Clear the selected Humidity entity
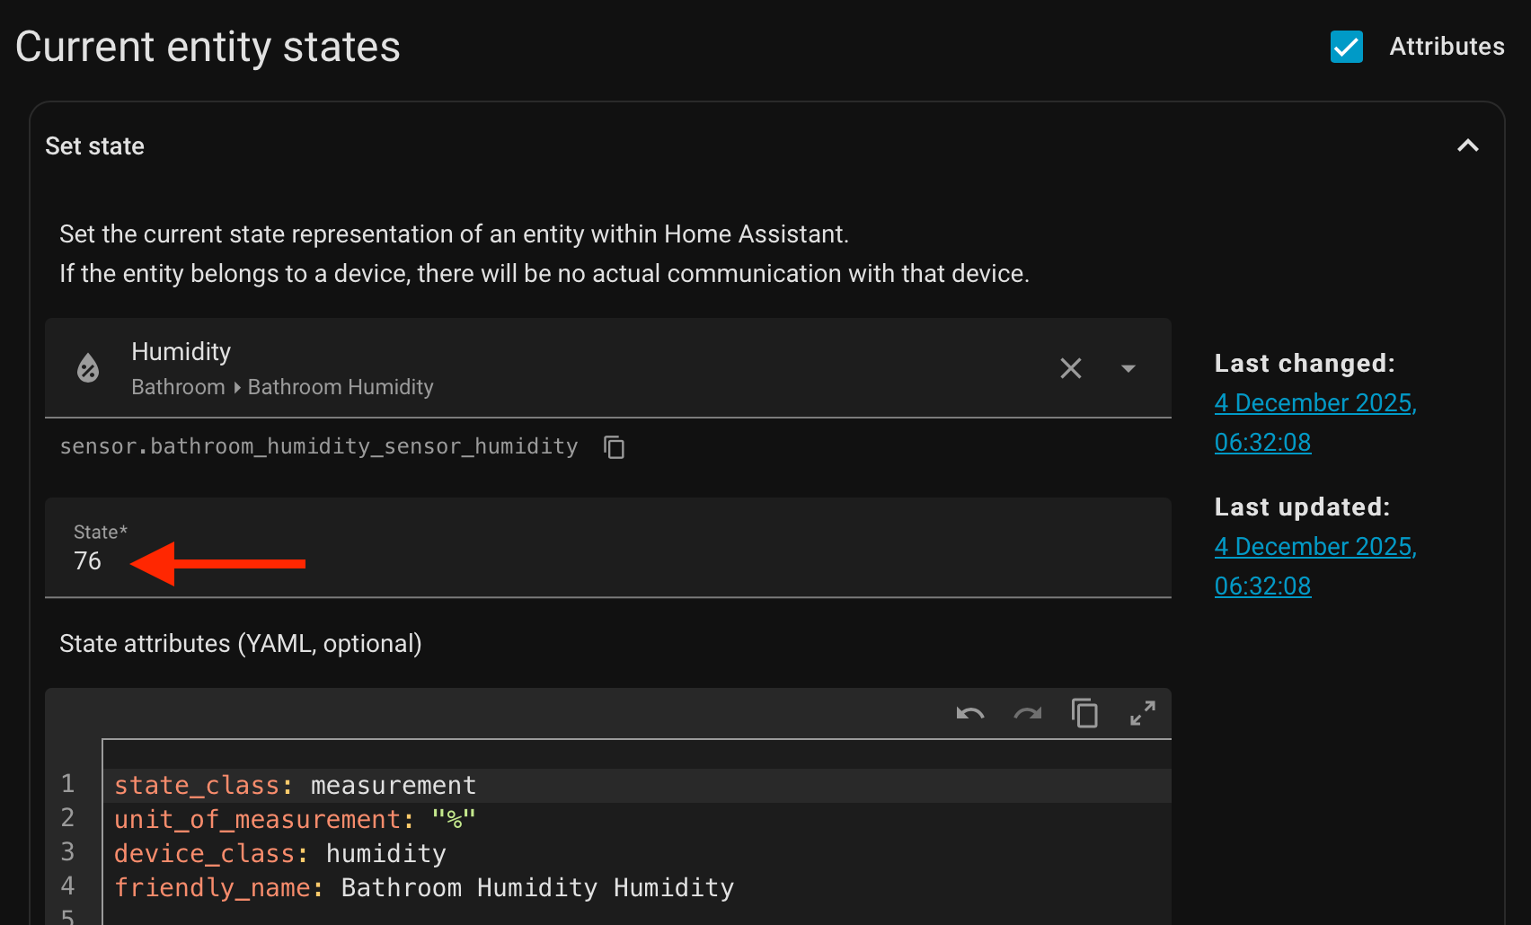The height and width of the screenshot is (925, 1531). coord(1070,368)
